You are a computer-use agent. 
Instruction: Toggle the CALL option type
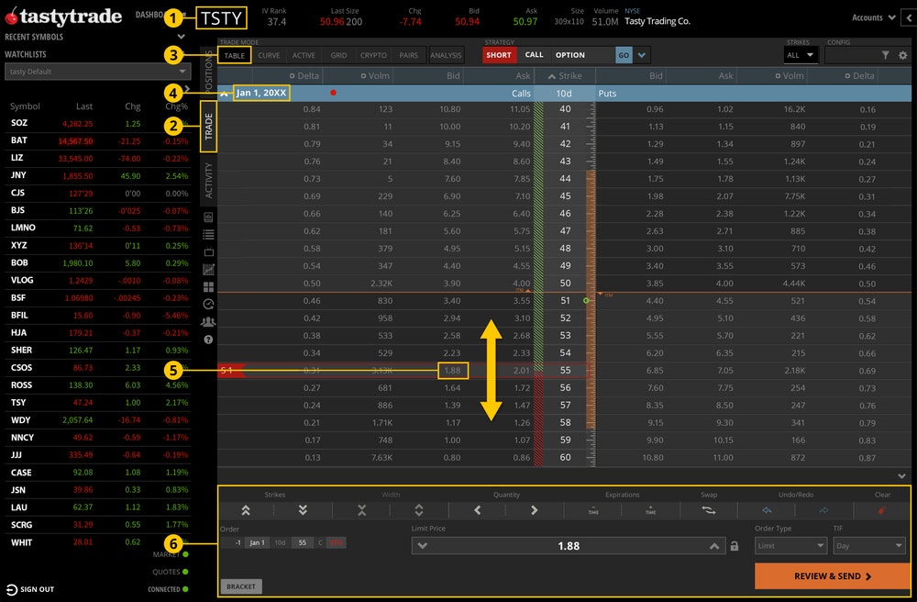[534, 55]
